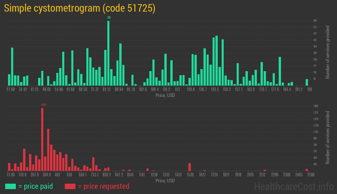
Task: Click the 'price requested' legend text
Action: pos(103,186)
